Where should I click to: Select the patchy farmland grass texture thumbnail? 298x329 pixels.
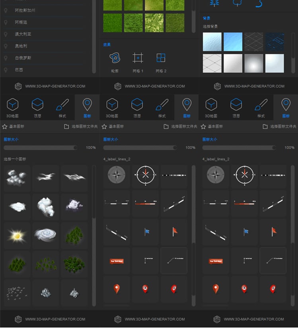154,23
